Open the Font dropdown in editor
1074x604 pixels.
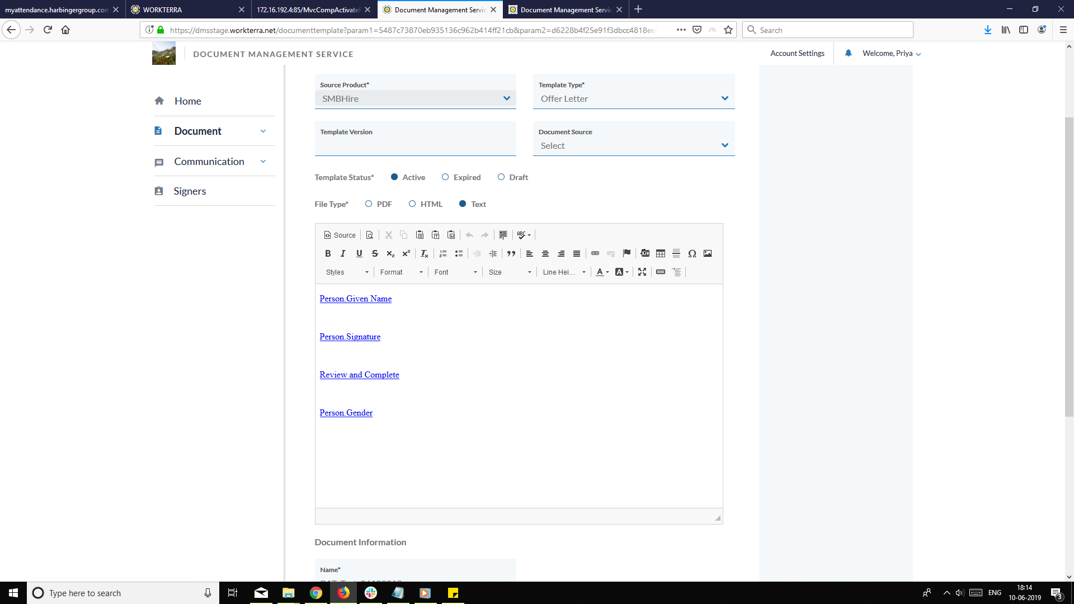(x=455, y=272)
